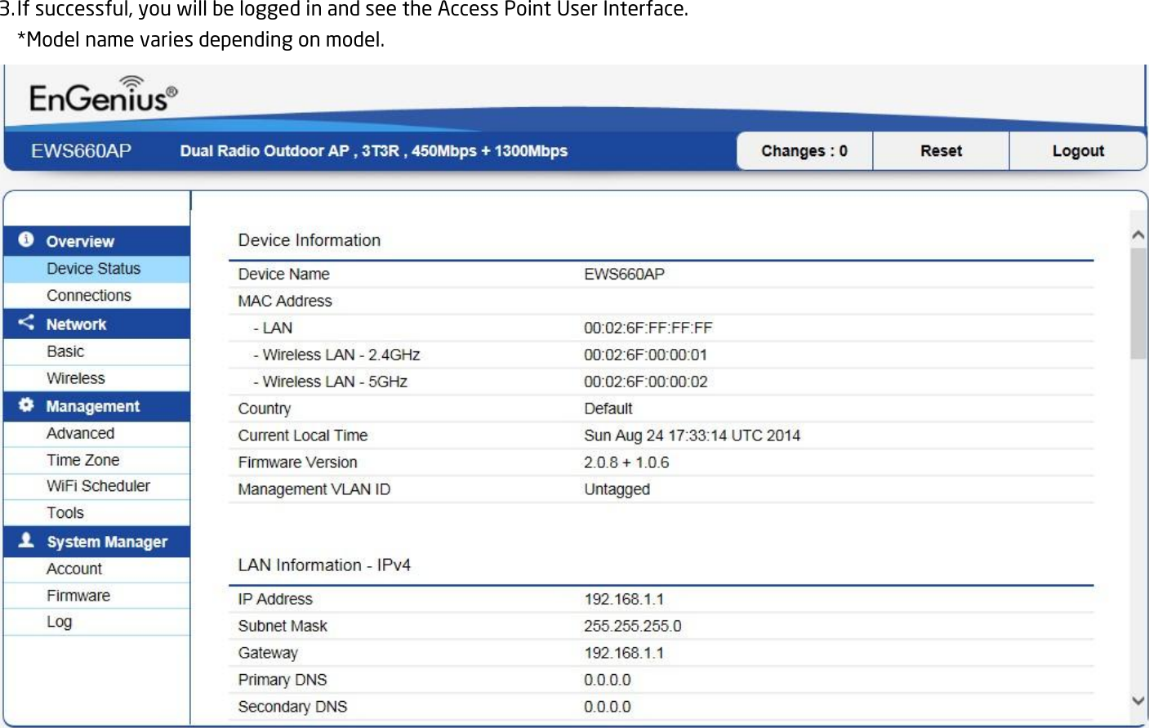This screenshot has height=728, width=1149.
Task: Click the Country label
Action: pos(264,409)
